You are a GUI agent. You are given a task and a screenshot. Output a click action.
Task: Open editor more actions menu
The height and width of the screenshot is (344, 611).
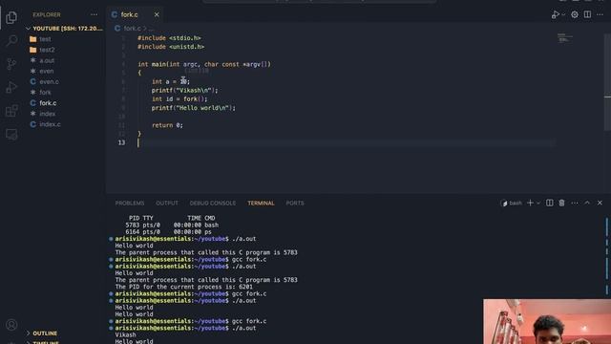point(600,14)
